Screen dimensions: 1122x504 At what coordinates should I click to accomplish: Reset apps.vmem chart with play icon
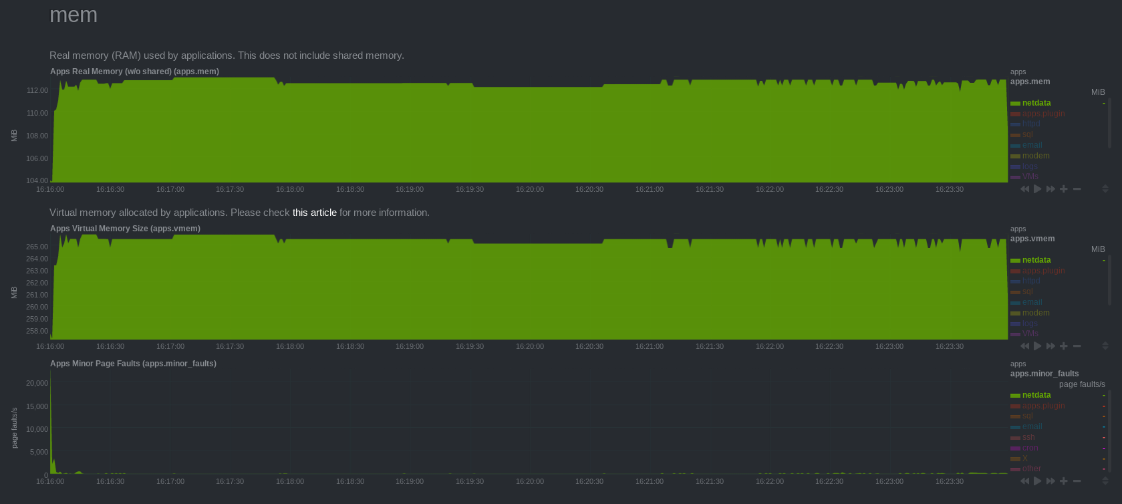(x=1038, y=346)
